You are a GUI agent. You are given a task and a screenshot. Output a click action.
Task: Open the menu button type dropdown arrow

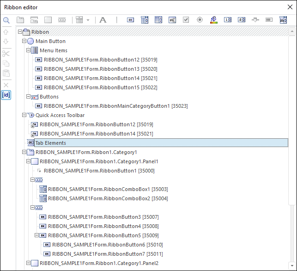click(x=88, y=20)
